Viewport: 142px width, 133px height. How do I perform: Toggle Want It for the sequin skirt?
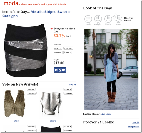pyautogui.click(x=68, y=52)
